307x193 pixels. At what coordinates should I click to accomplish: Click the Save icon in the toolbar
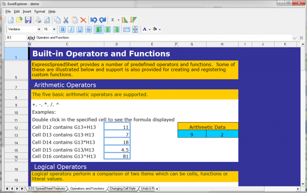pos(28,20)
